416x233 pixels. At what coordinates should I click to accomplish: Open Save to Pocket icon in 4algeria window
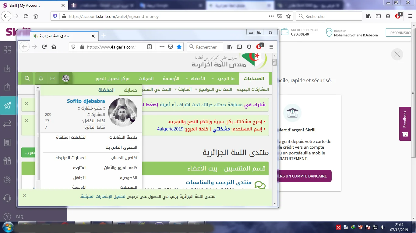tap(171, 47)
